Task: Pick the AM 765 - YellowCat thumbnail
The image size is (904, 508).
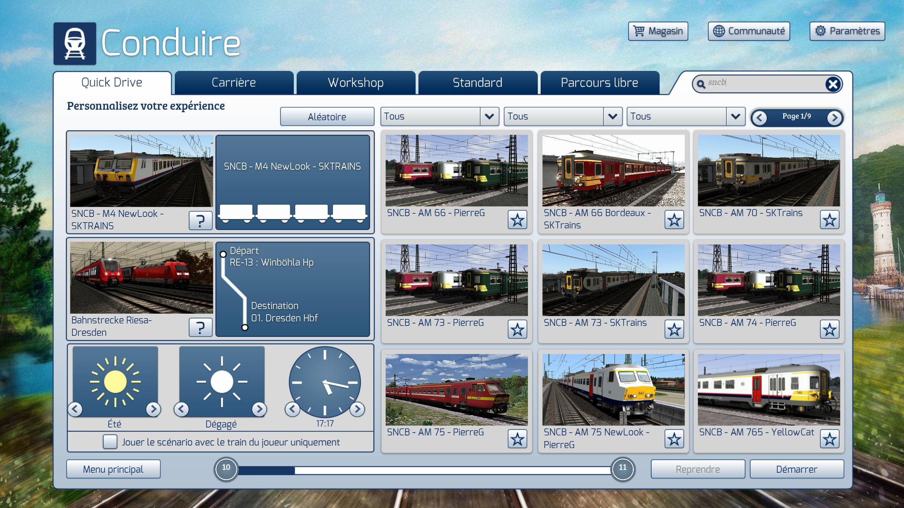Action: coord(769,390)
